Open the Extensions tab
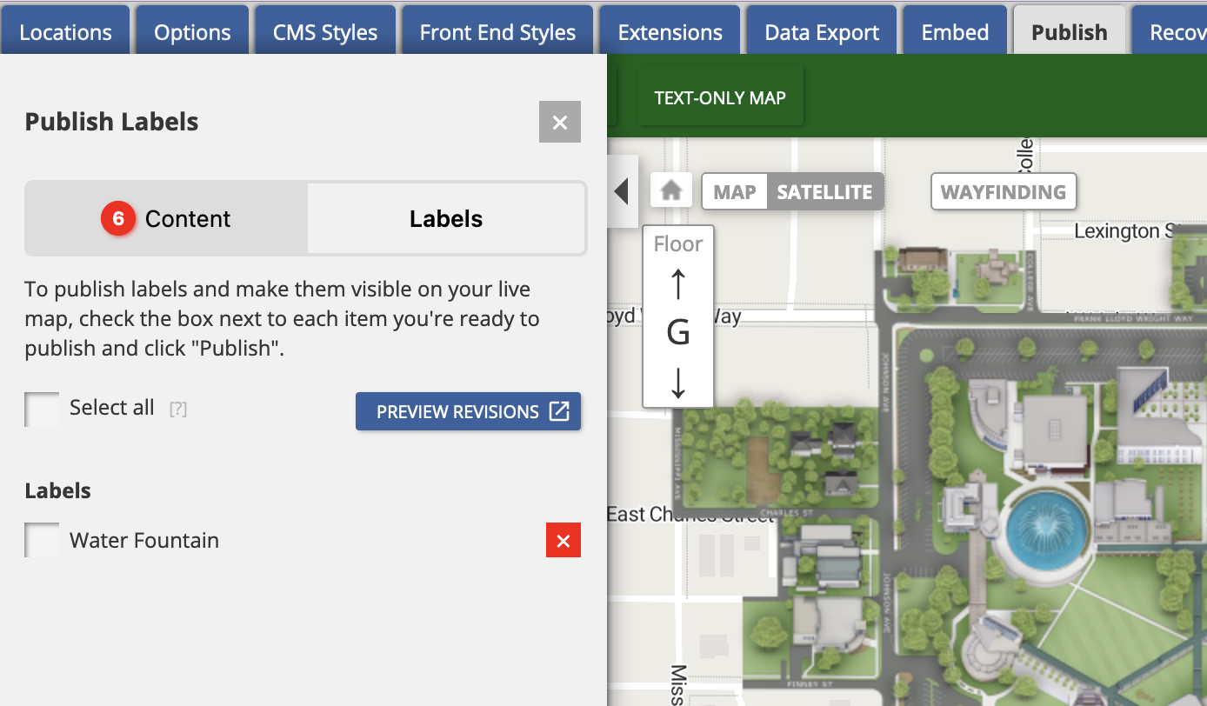This screenshot has height=706, width=1207. click(x=670, y=30)
